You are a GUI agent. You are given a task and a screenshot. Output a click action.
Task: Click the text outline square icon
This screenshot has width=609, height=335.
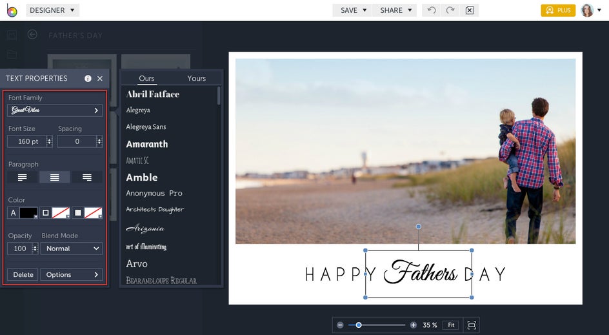point(45,213)
